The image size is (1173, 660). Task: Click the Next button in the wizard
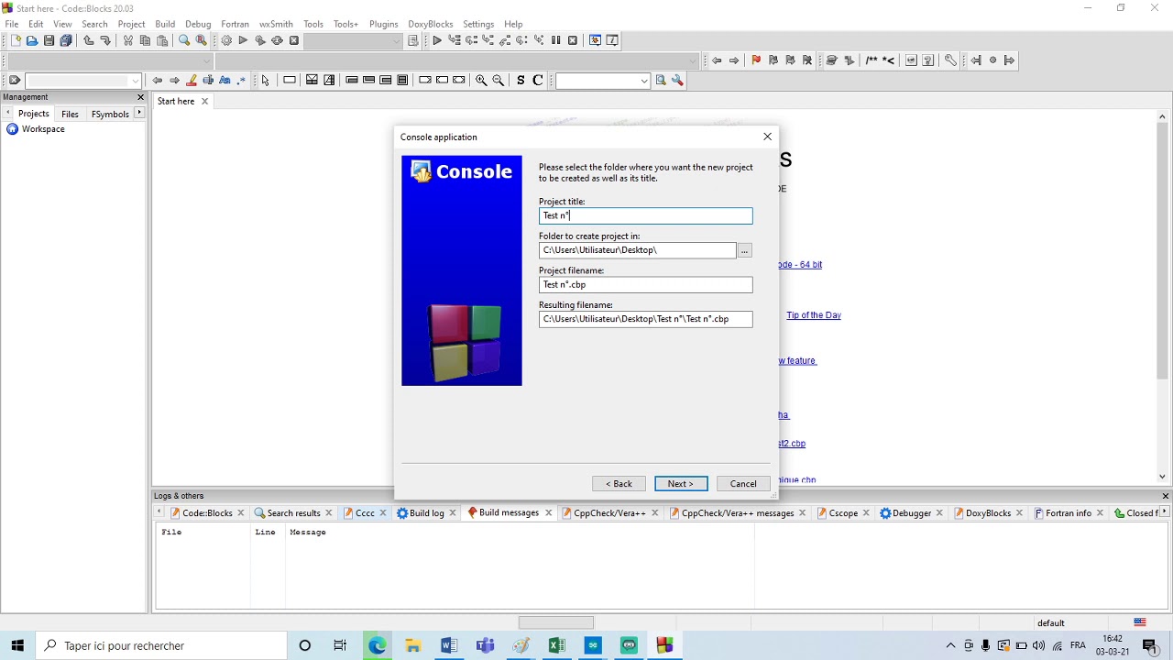[x=681, y=484]
